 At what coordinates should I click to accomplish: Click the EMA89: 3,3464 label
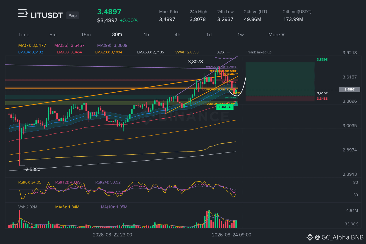point(69,52)
